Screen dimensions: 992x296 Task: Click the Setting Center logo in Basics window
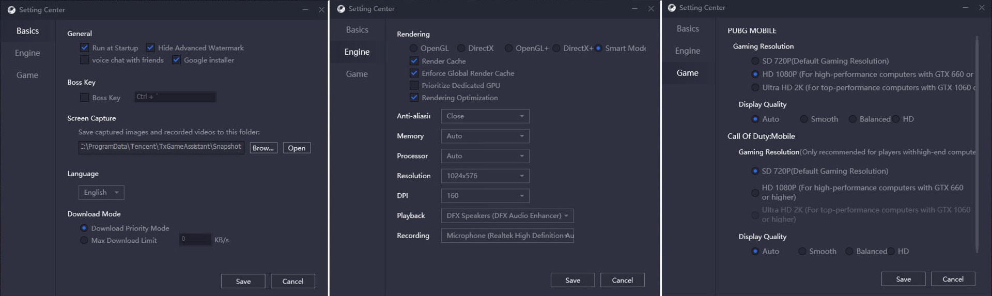coord(11,10)
